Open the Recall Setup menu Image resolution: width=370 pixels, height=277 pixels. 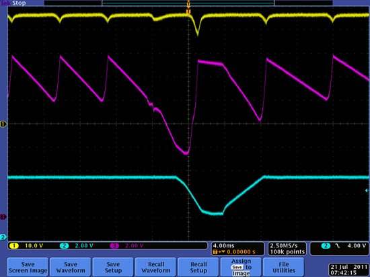click(x=198, y=268)
